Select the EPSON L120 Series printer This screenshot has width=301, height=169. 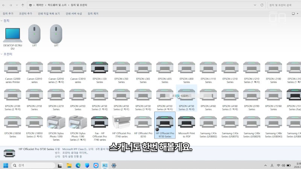[99, 72]
